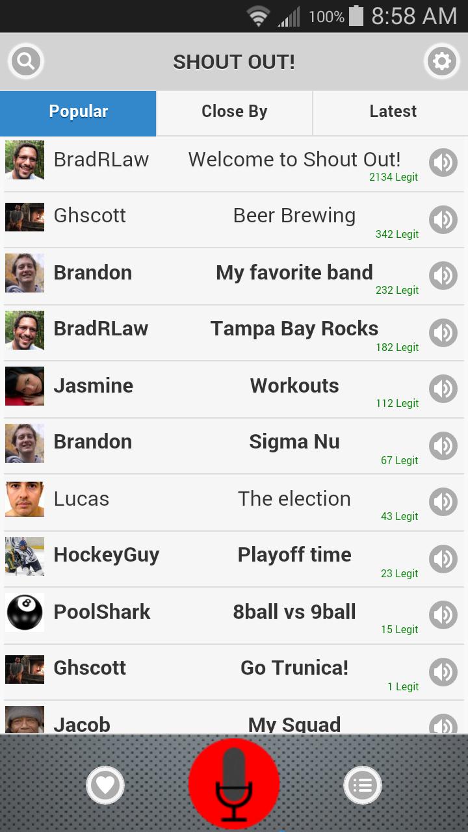
Task: Open favorites with the heart icon
Action: click(105, 785)
